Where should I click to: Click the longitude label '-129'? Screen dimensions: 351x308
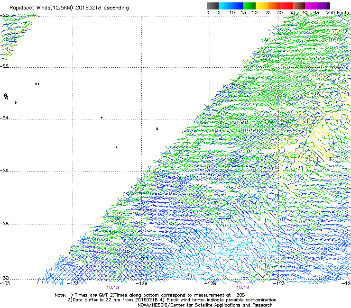coord(141,283)
